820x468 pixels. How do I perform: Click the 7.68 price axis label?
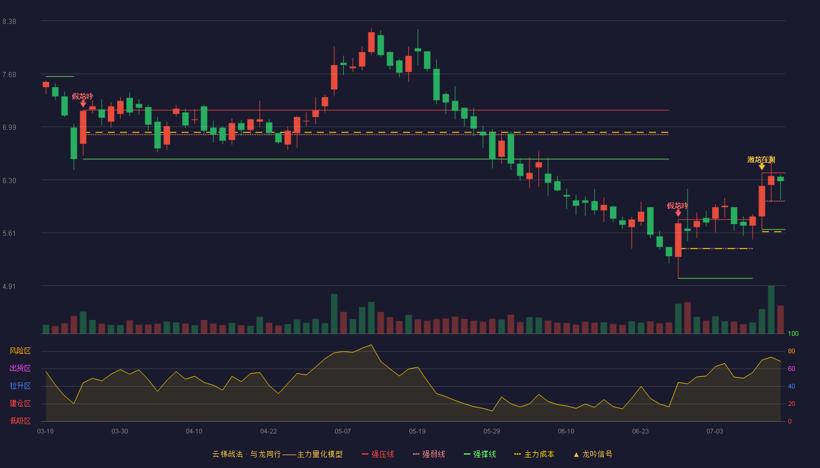[9, 75]
